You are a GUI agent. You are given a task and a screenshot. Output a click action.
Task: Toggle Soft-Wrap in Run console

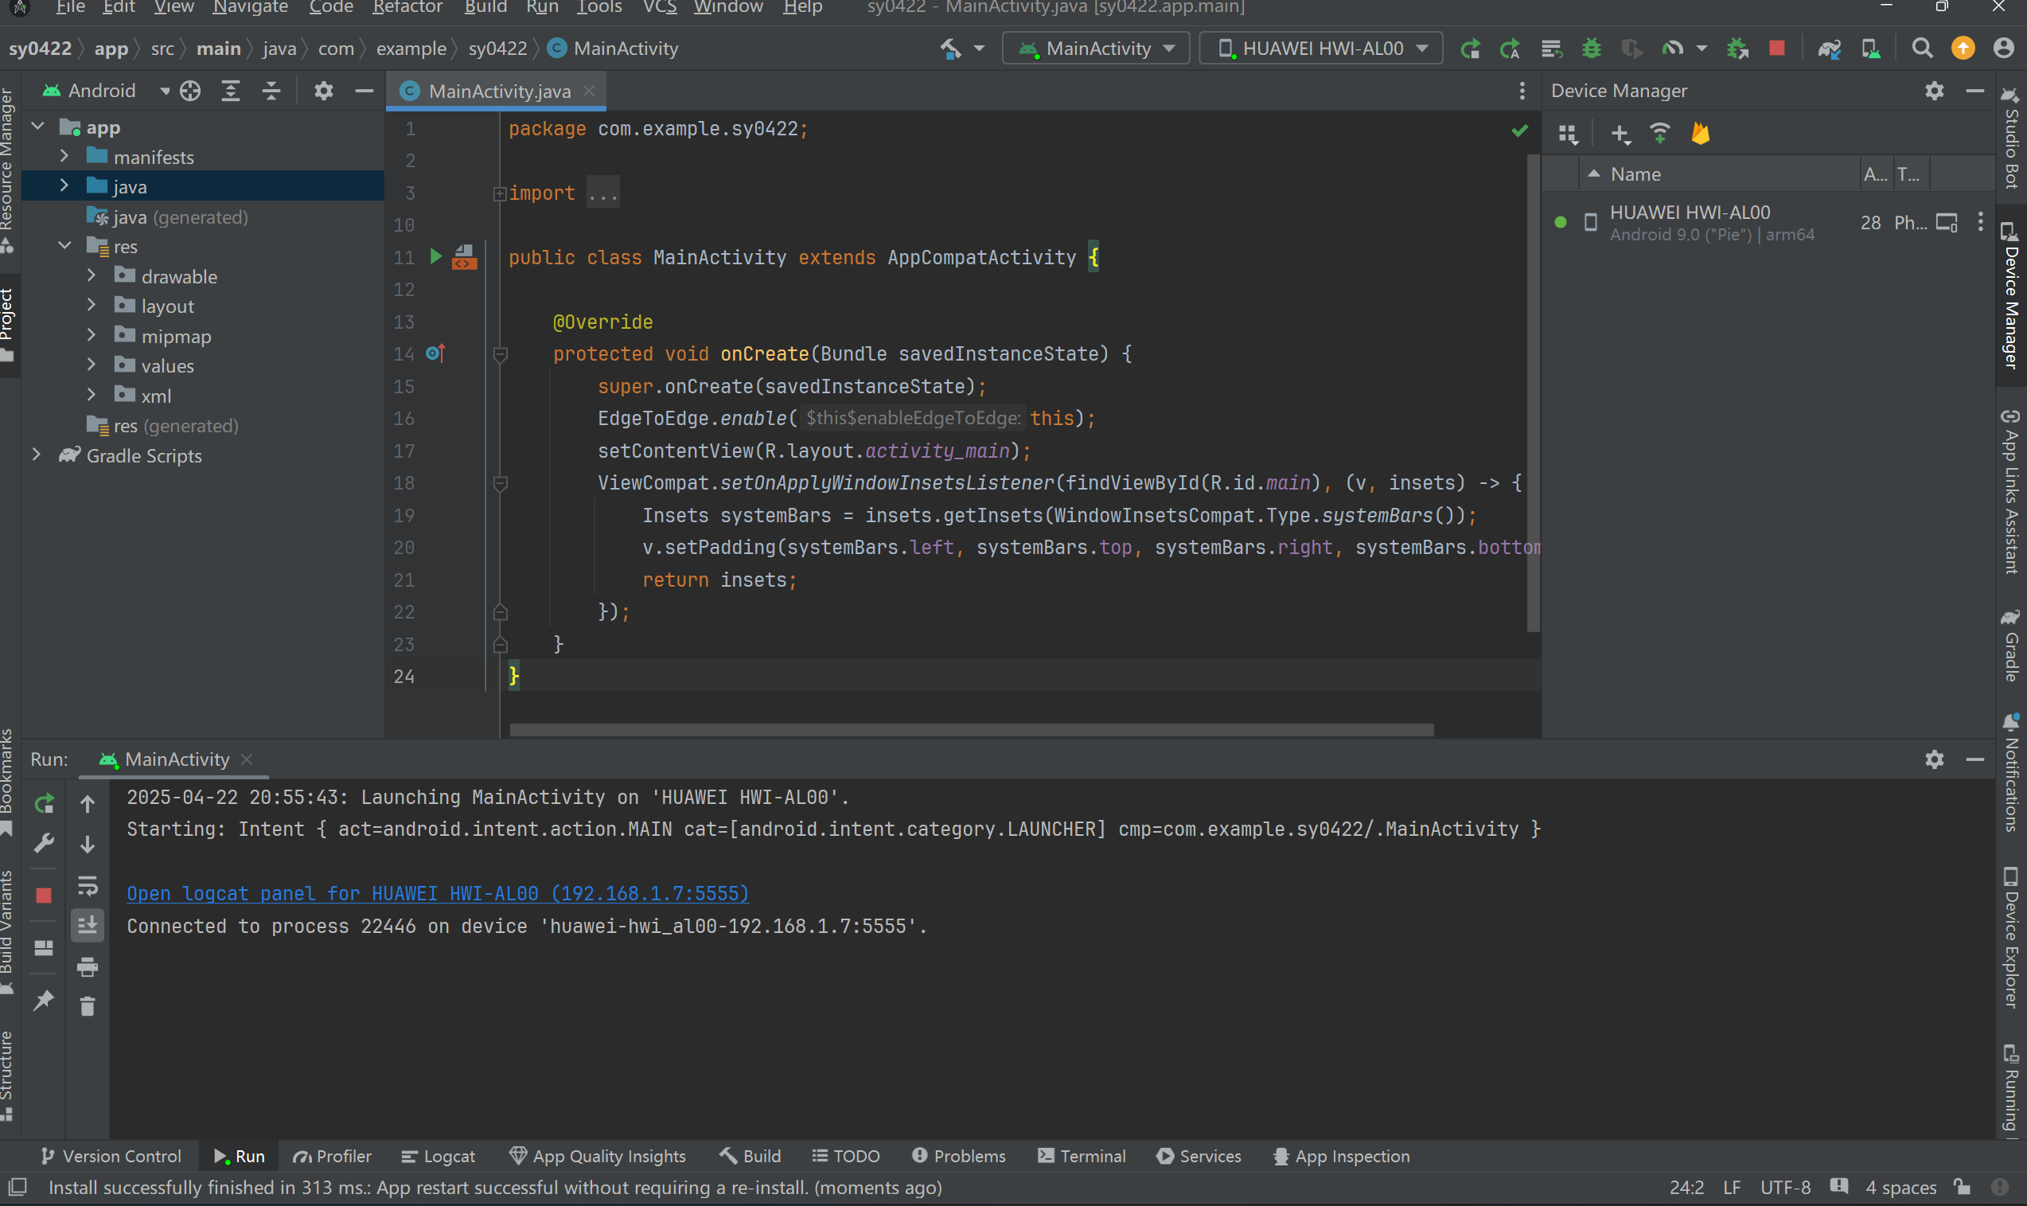[x=88, y=885]
